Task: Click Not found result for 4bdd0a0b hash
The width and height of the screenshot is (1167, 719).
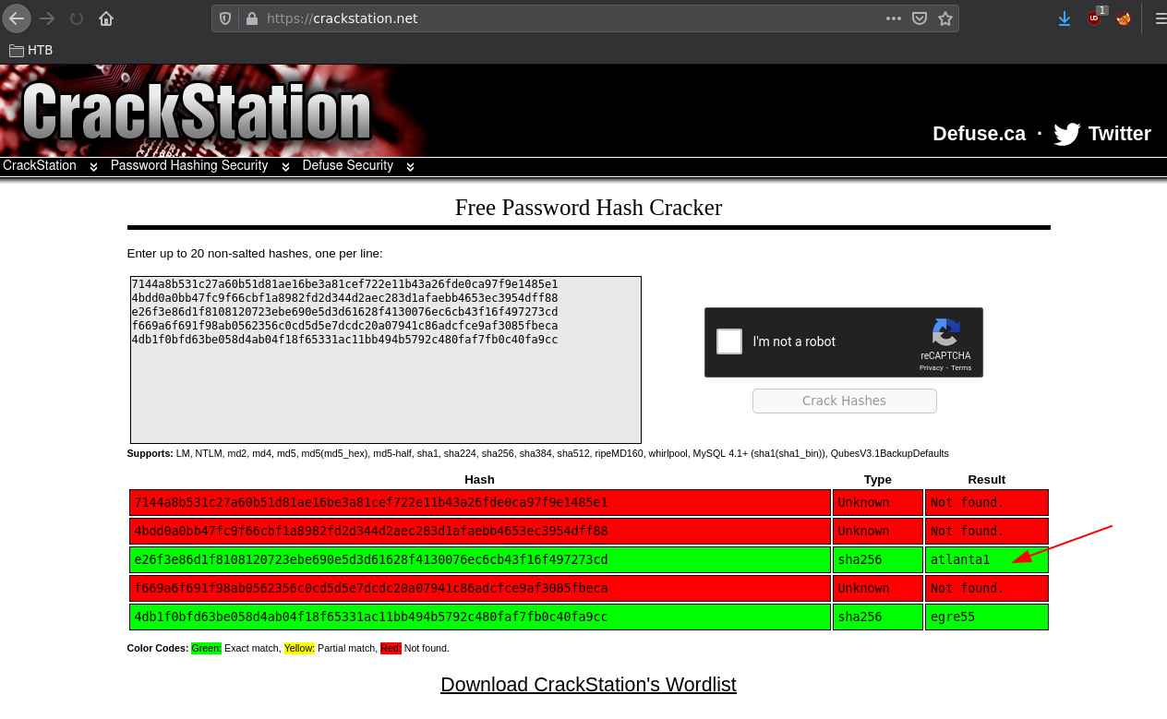Action: tap(967, 532)
